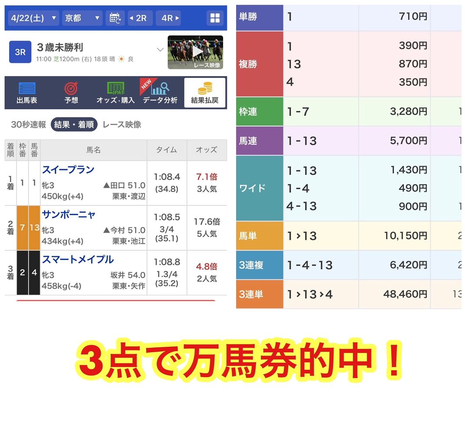The height and width of the screenshot is (444, 466).
Task: Open horse サンポーニャ link
Action: 69,215
